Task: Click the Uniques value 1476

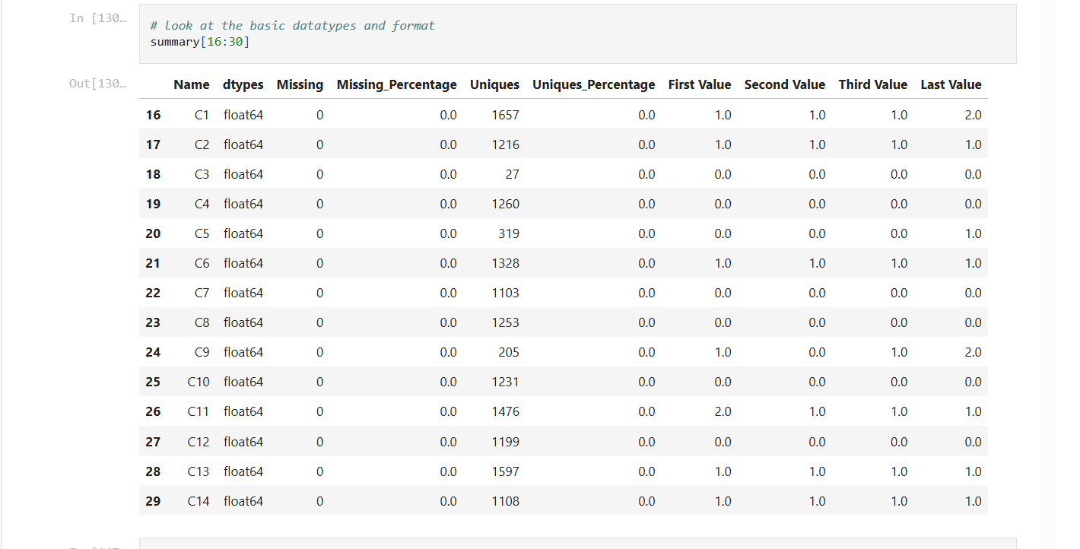Action: (x=506, y=411)
